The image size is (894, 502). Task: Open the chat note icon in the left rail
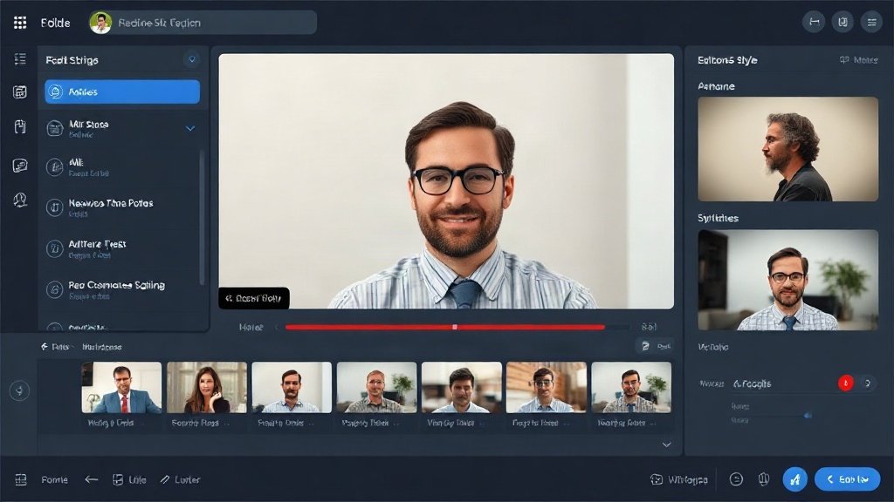20,166
